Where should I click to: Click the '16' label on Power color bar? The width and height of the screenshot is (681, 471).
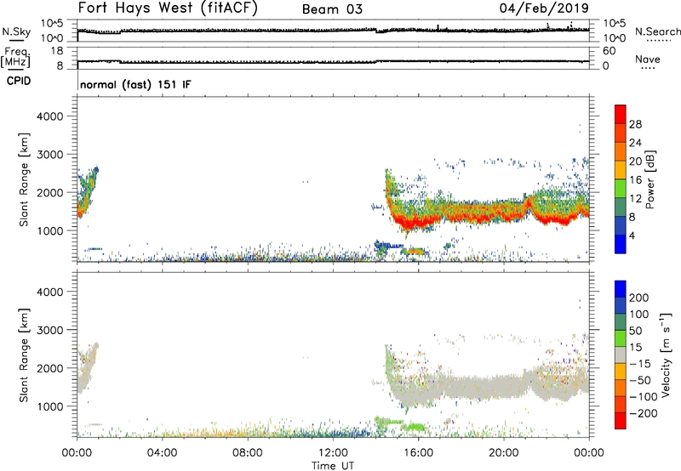pos(635,180)
